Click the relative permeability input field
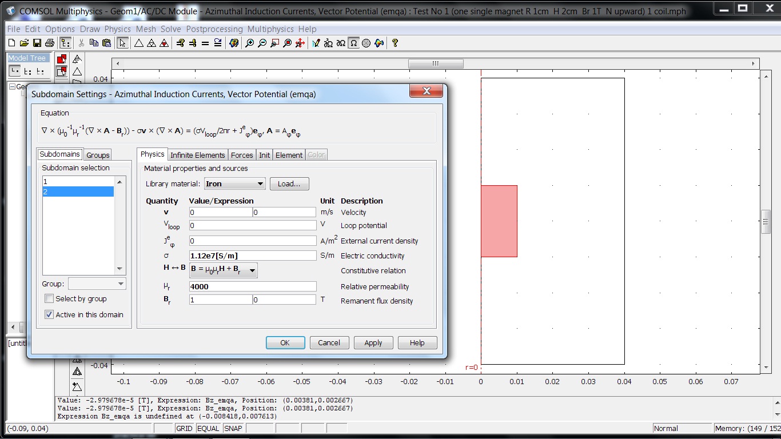781x439 pixels. (x=252, y=286)
